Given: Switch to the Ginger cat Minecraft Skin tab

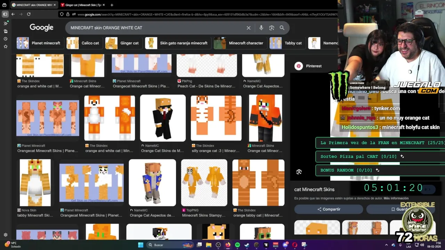Looking at the screenshot, I should [x=82, y=5].
